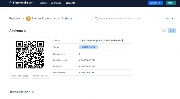Click the magnifier search icon
The image size is (180, 99).
(96, 18)
